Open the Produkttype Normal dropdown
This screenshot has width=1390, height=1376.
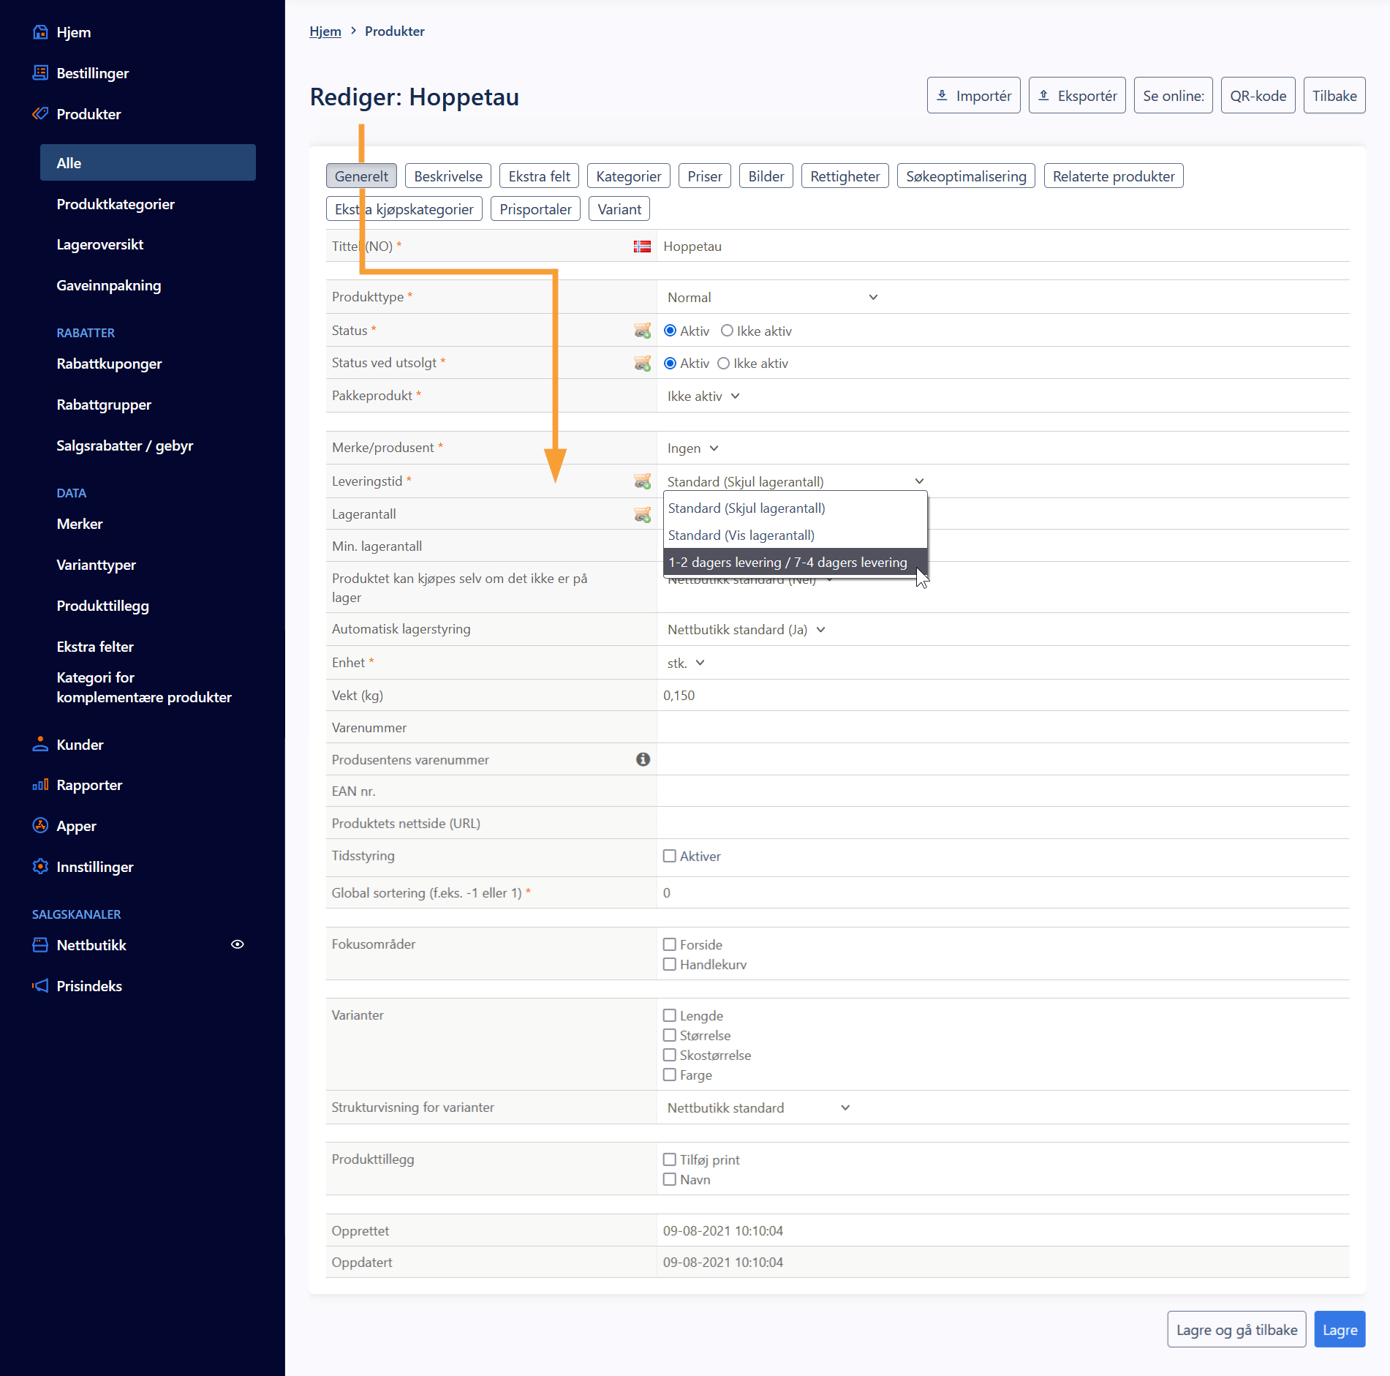click(x=772, y=297)
